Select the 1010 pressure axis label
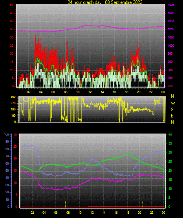 (171, 29)
